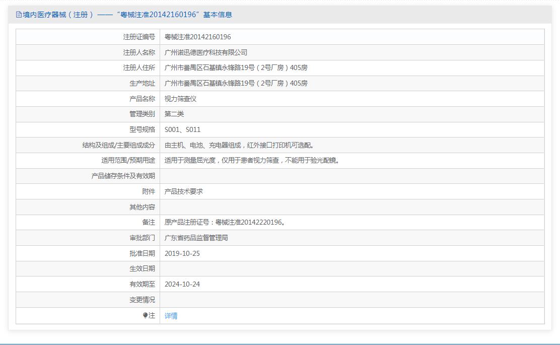Click the 适用范围/预期用途 label

(x=128, y=161)
